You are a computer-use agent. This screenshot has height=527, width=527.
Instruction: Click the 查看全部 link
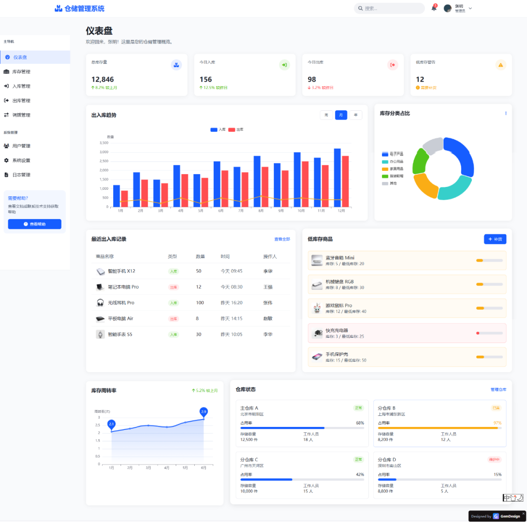tap(283, 239)
